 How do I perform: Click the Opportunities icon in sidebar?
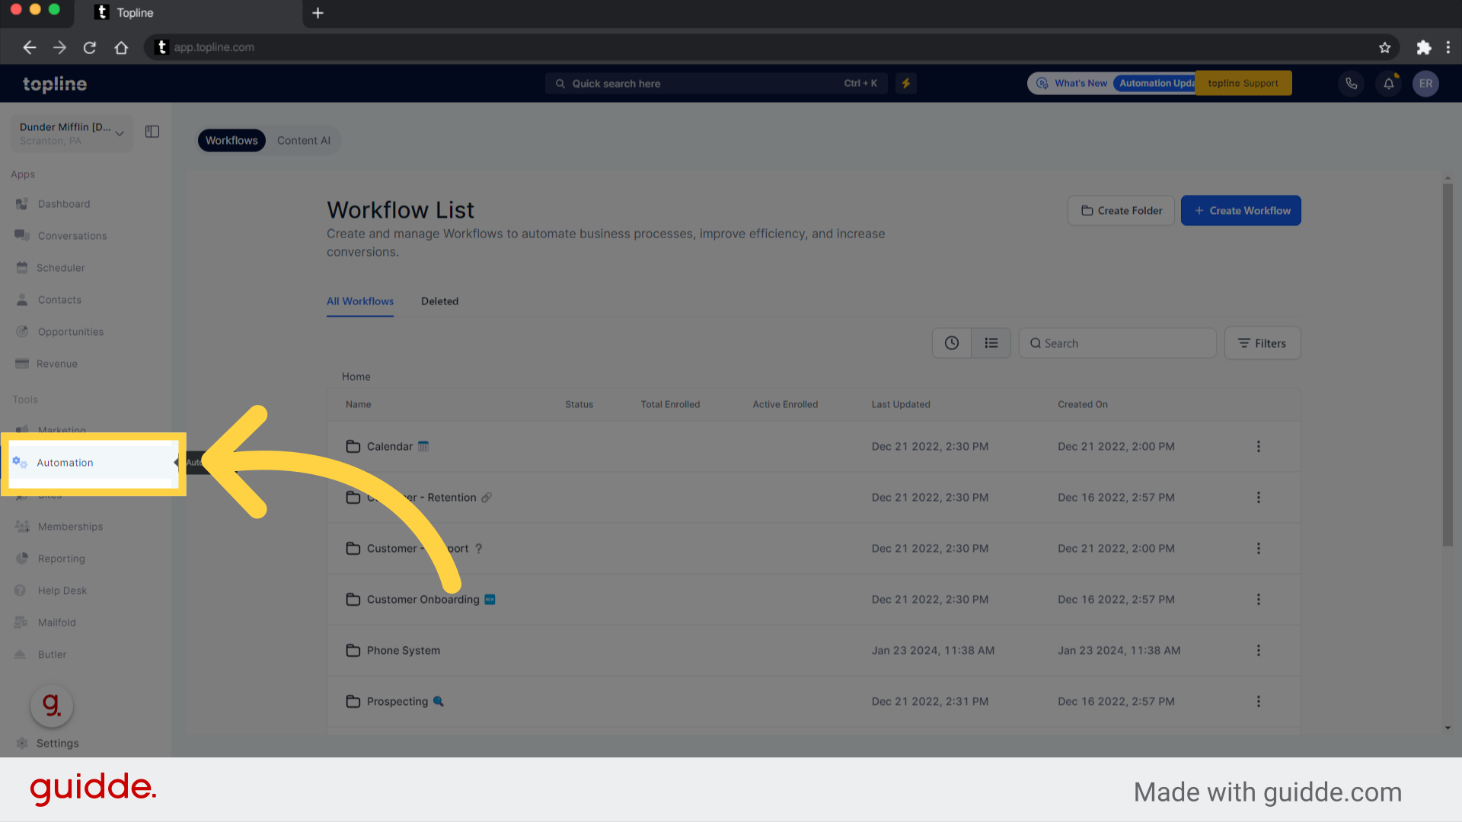coord(22,331)
